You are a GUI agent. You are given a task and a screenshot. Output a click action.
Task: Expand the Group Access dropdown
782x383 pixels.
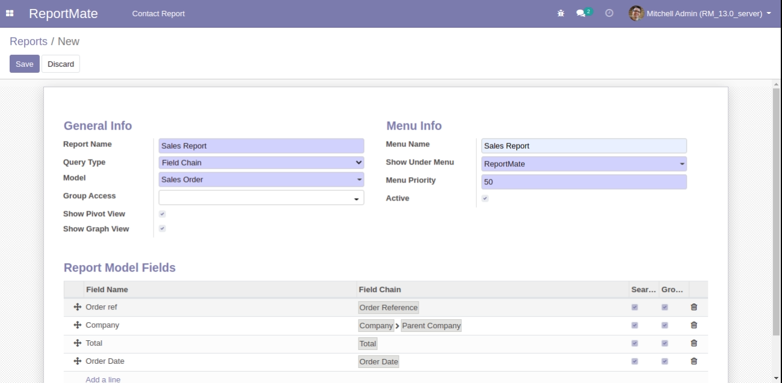tap(261, 198)
